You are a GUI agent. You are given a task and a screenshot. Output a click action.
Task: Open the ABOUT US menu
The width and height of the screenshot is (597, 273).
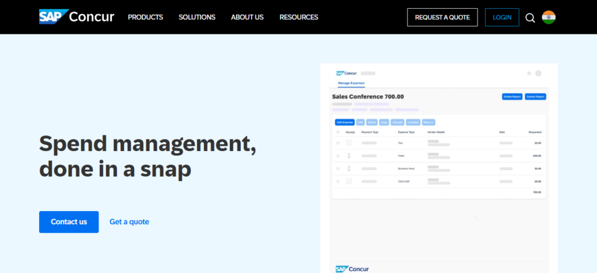(247, 17)
